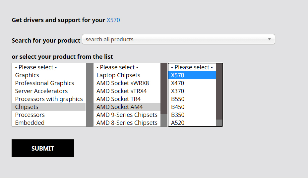Viewport: 308px width, 179px height.
Task: Pick AMD Socket AM4 entry
Action: pos(119,107)
